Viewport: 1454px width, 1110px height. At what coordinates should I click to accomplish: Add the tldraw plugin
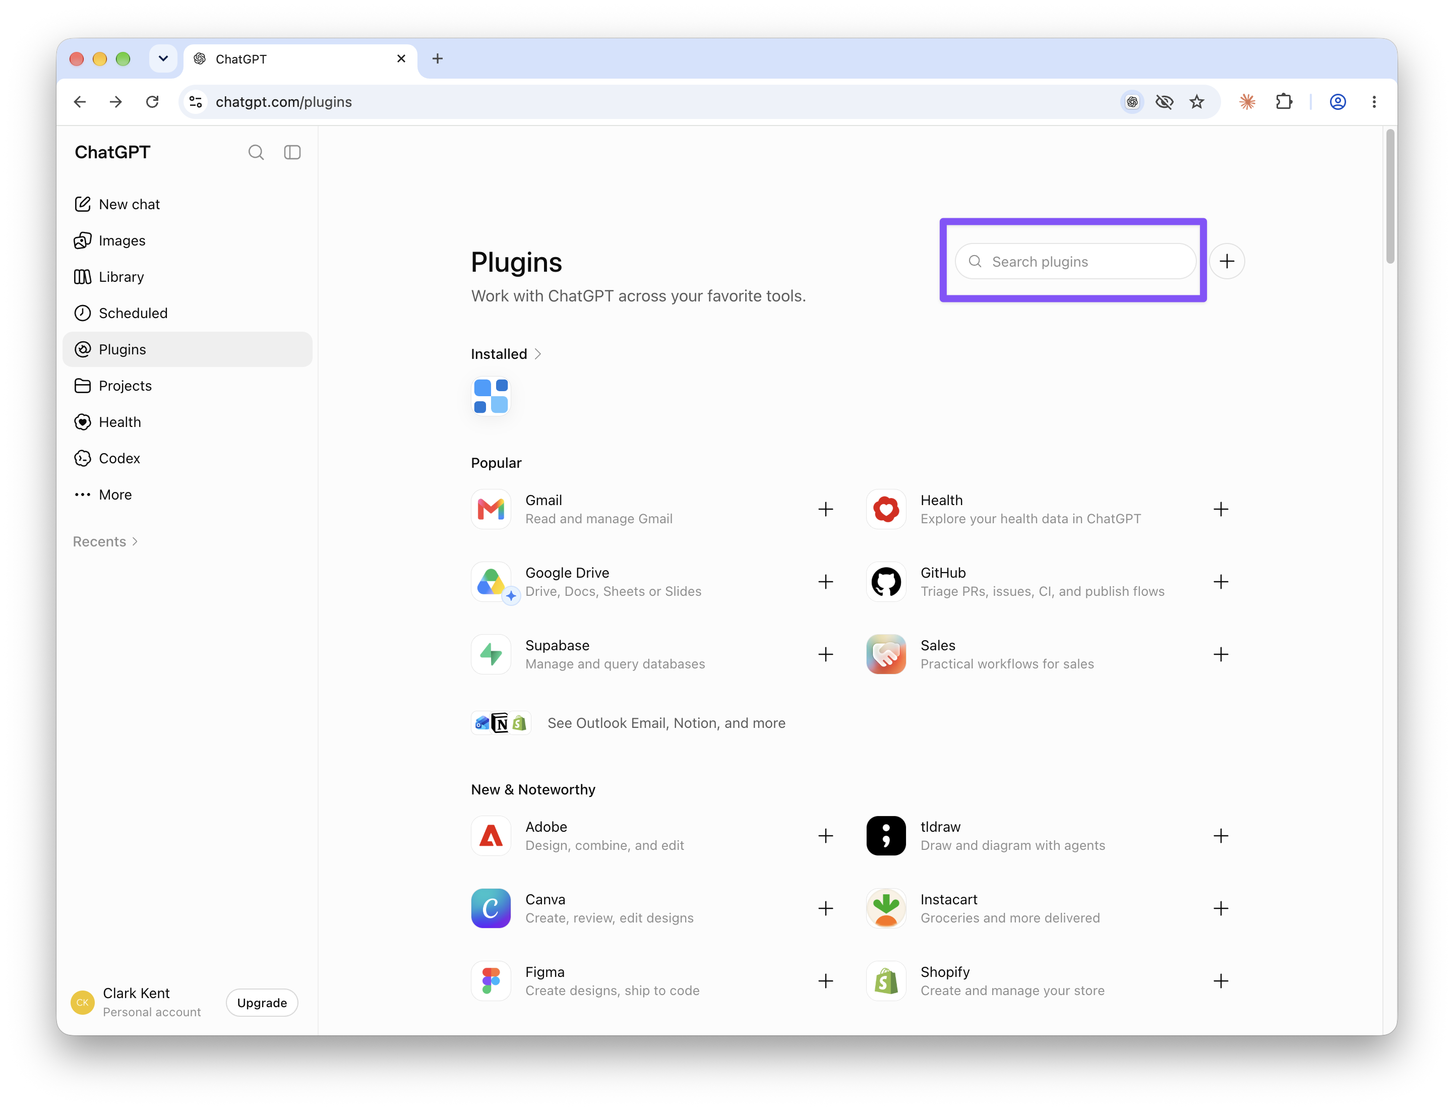[1221, 836]
